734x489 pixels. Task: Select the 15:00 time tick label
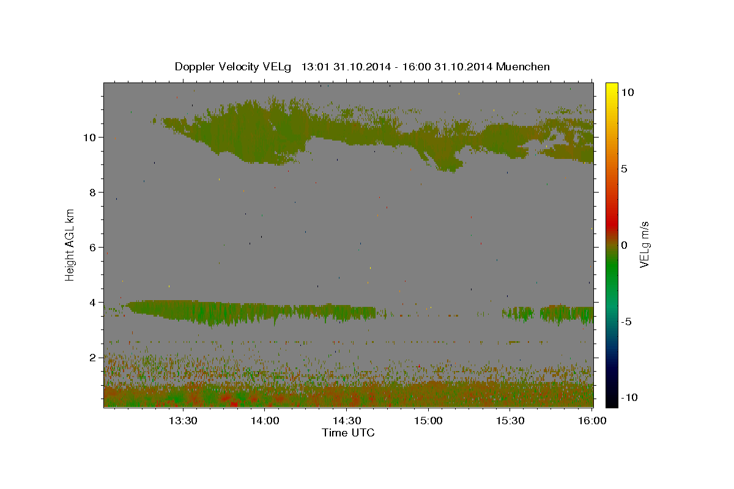pos(428,421)
